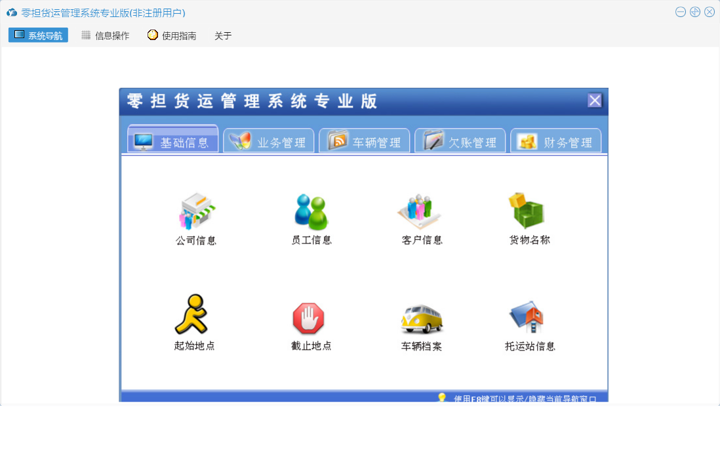Switch to the 财务管理 tab
This screenshot has width=720, height=472.
tap(556, 142)
